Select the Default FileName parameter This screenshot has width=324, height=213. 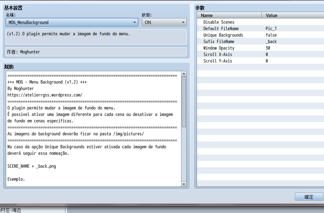[260, 28]
